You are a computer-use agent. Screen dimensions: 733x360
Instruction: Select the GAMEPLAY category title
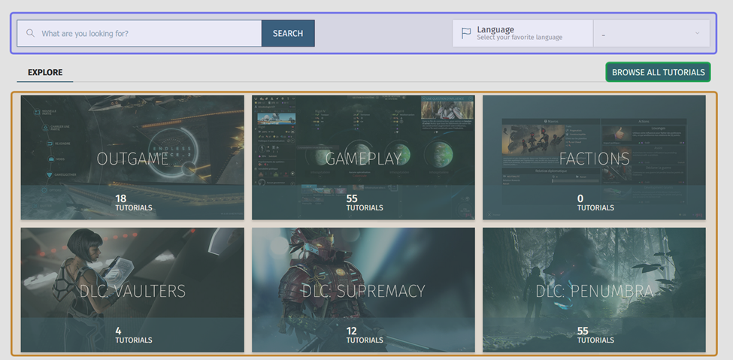pos(363,159)
